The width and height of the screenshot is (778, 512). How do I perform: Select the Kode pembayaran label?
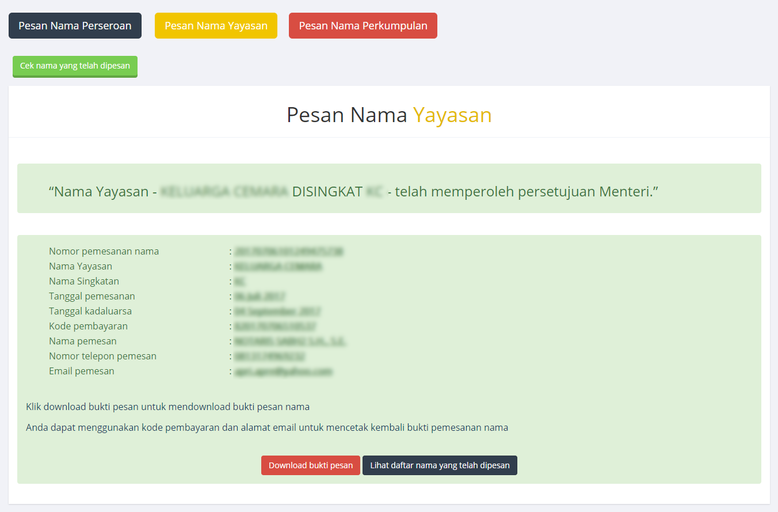pyautogui.click(x=88, y=326)
